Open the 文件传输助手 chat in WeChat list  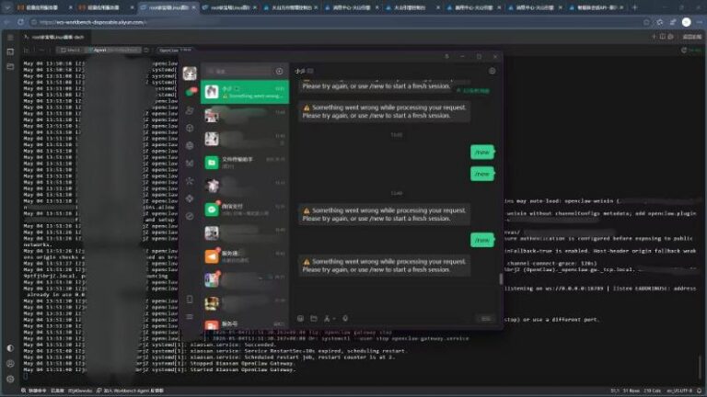(x=245, y=162)
